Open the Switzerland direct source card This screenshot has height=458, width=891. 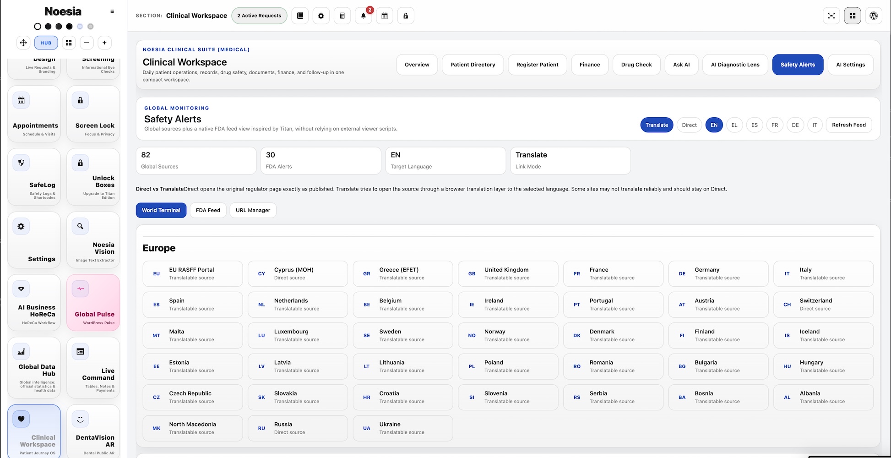(x=823, y=305)
